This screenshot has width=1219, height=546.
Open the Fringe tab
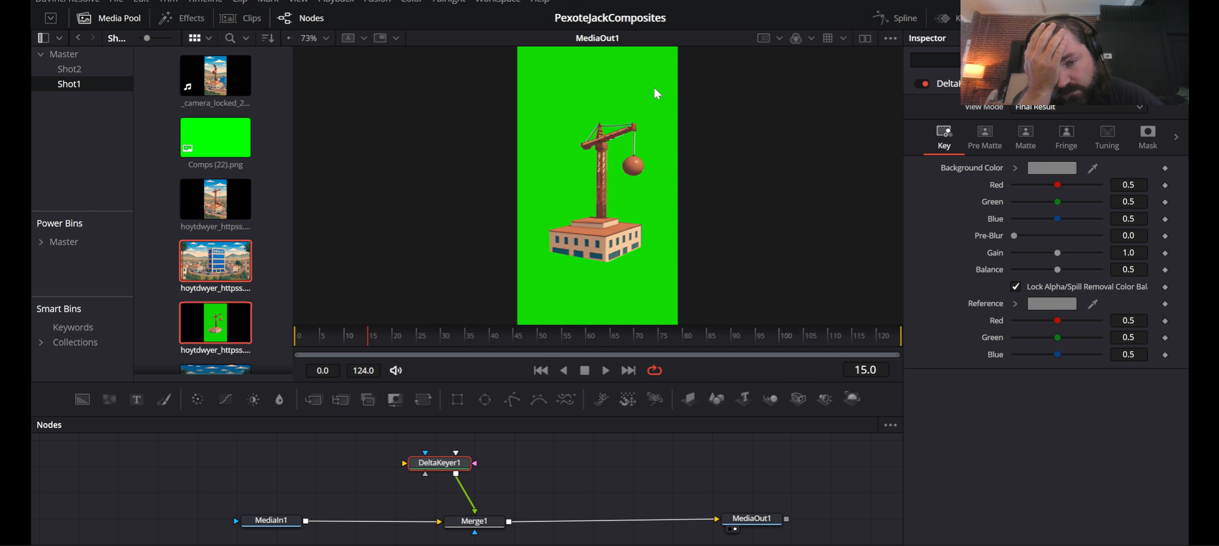(x=1066, y=137)
